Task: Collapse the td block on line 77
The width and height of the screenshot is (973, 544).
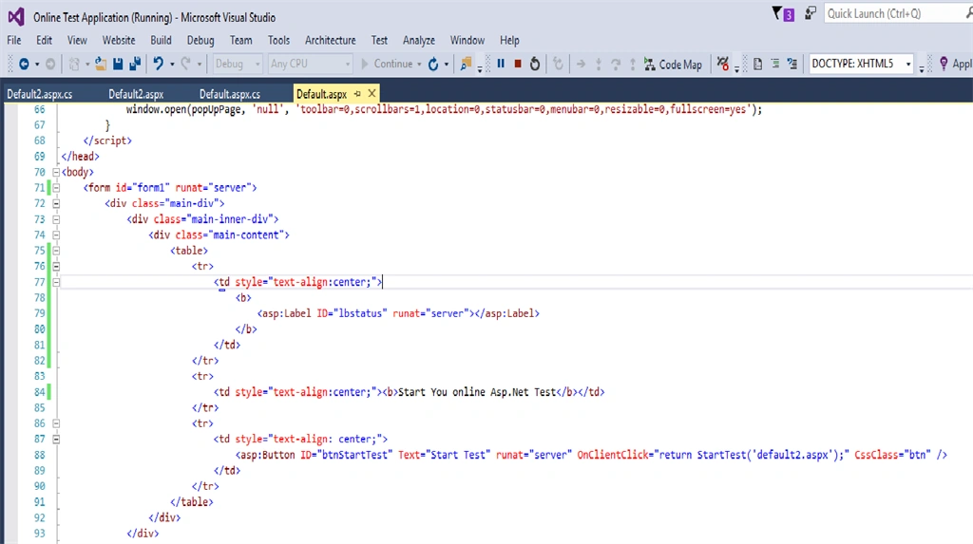Action: point(56,282)
